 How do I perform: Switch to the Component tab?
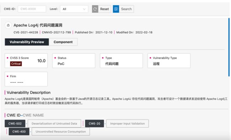pos(63,42)
